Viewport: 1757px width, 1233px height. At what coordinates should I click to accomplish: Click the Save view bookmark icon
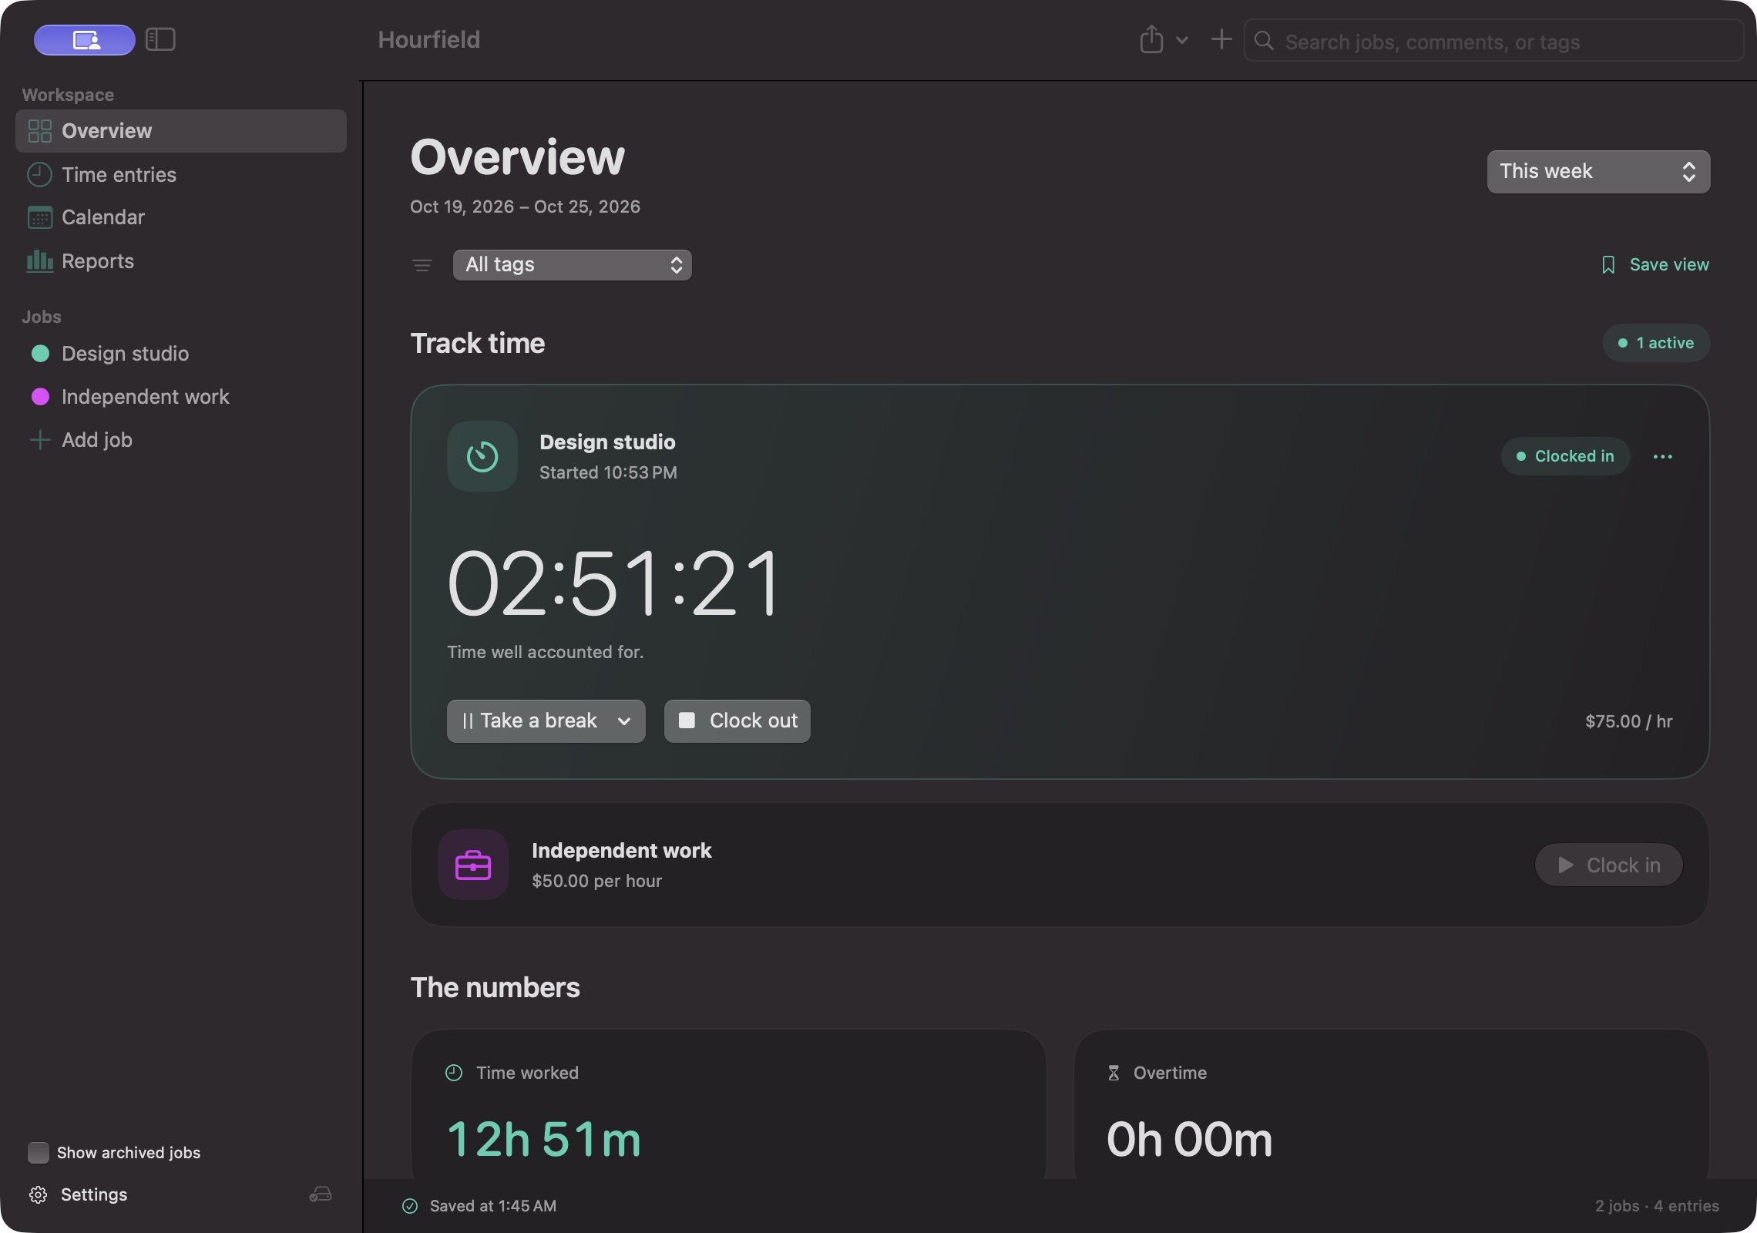click(1608, 265)
